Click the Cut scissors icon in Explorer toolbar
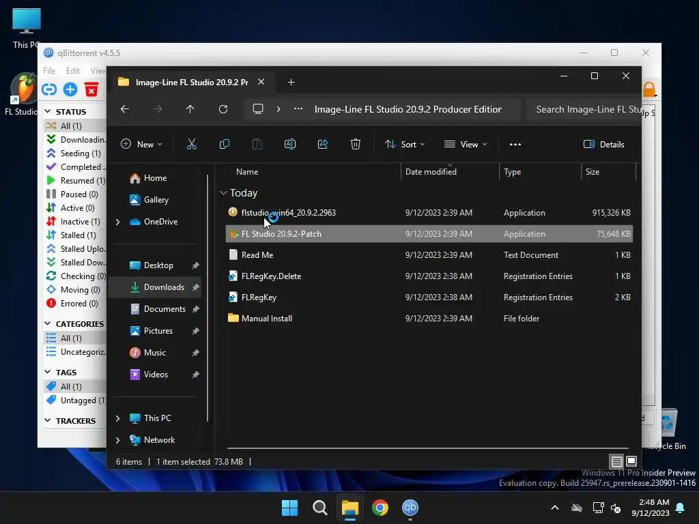This screenshot has width=699, height=524. pos(191,144)
